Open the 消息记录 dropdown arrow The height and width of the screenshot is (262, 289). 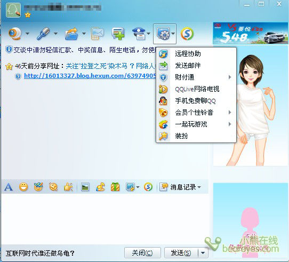click(x=199, y=187)
